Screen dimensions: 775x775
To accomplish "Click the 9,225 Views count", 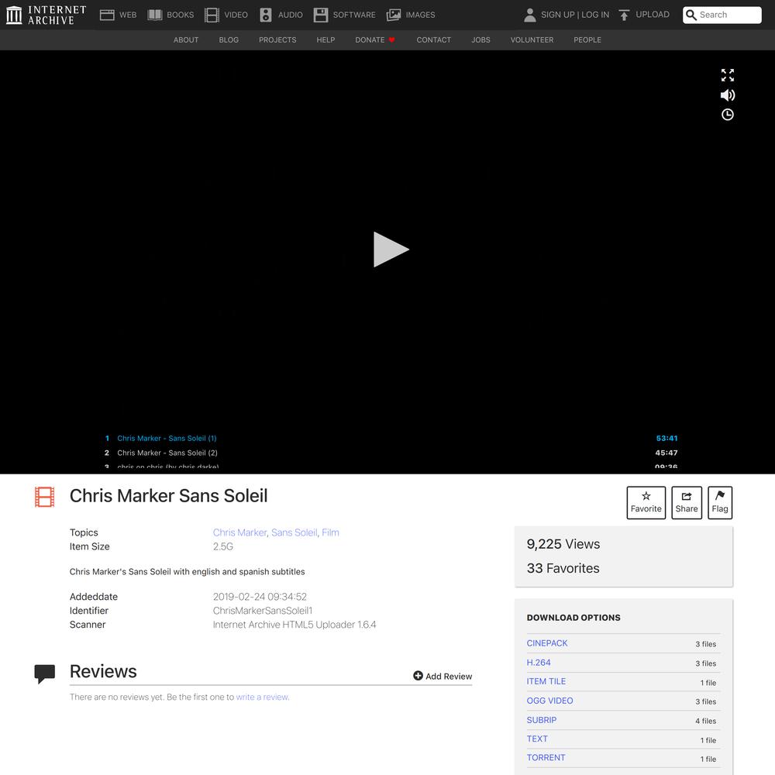I will (x=563, y=544).
